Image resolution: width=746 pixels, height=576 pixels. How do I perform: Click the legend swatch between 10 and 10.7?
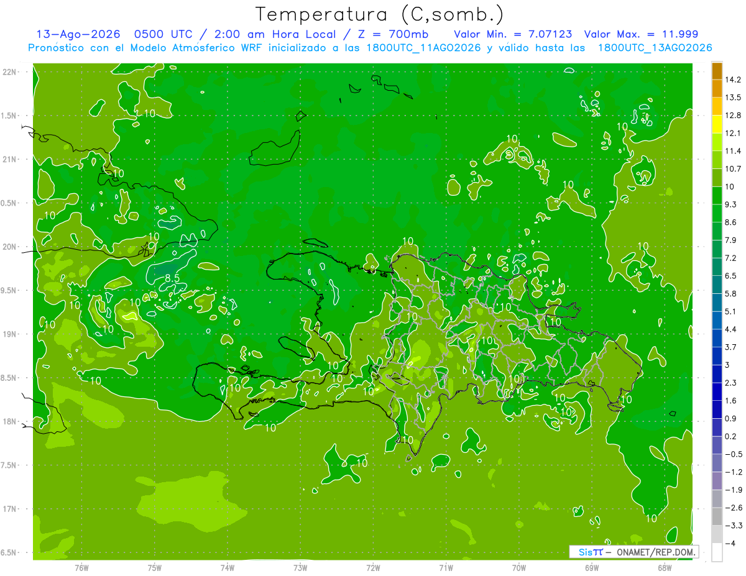point(717,178)
